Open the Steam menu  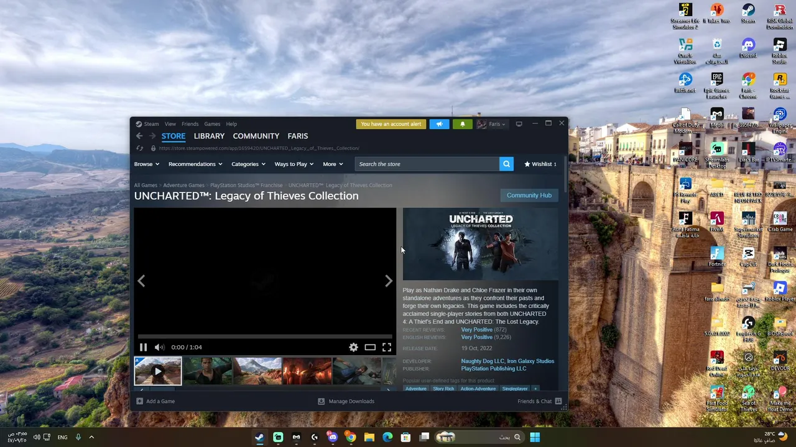pos(151,124)
